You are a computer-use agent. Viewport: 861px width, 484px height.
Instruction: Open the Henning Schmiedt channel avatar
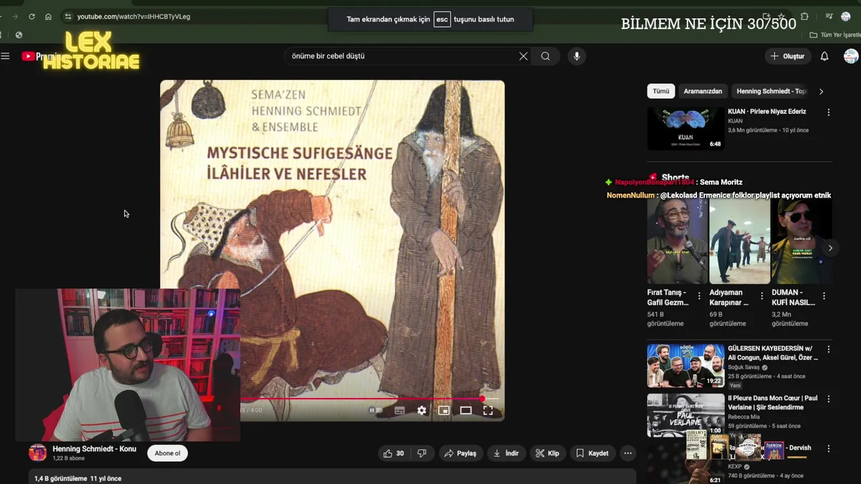[x=38, y=452]
